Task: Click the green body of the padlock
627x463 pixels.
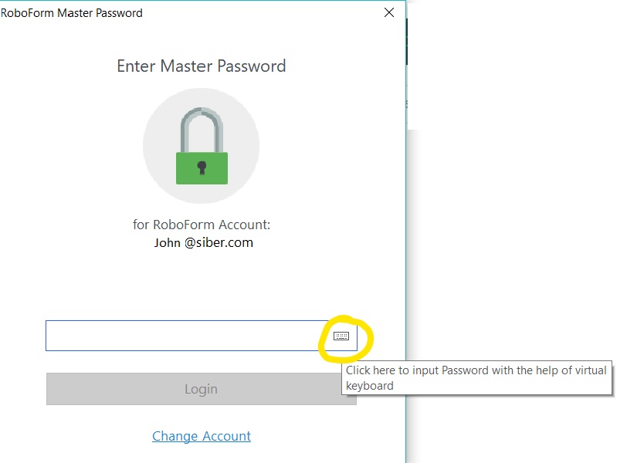Action: point(202,168)
